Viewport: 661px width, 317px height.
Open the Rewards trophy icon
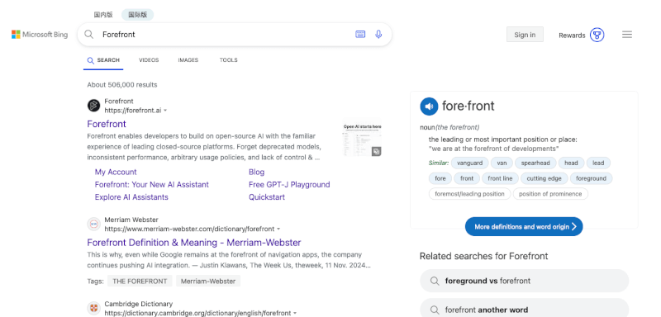pos(597,35)
